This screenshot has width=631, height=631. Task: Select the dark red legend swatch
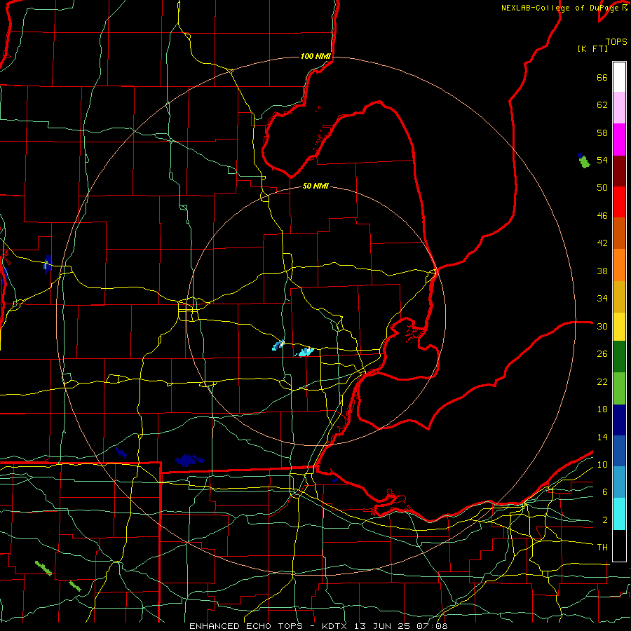tap(619, 171)
